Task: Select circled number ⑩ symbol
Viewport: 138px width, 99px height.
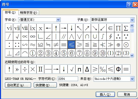Action: coord(103,53)
